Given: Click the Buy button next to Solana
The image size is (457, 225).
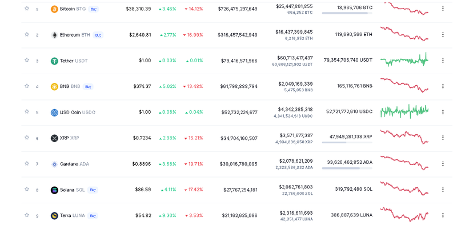Looking at the screenshot, I should 93,190.
